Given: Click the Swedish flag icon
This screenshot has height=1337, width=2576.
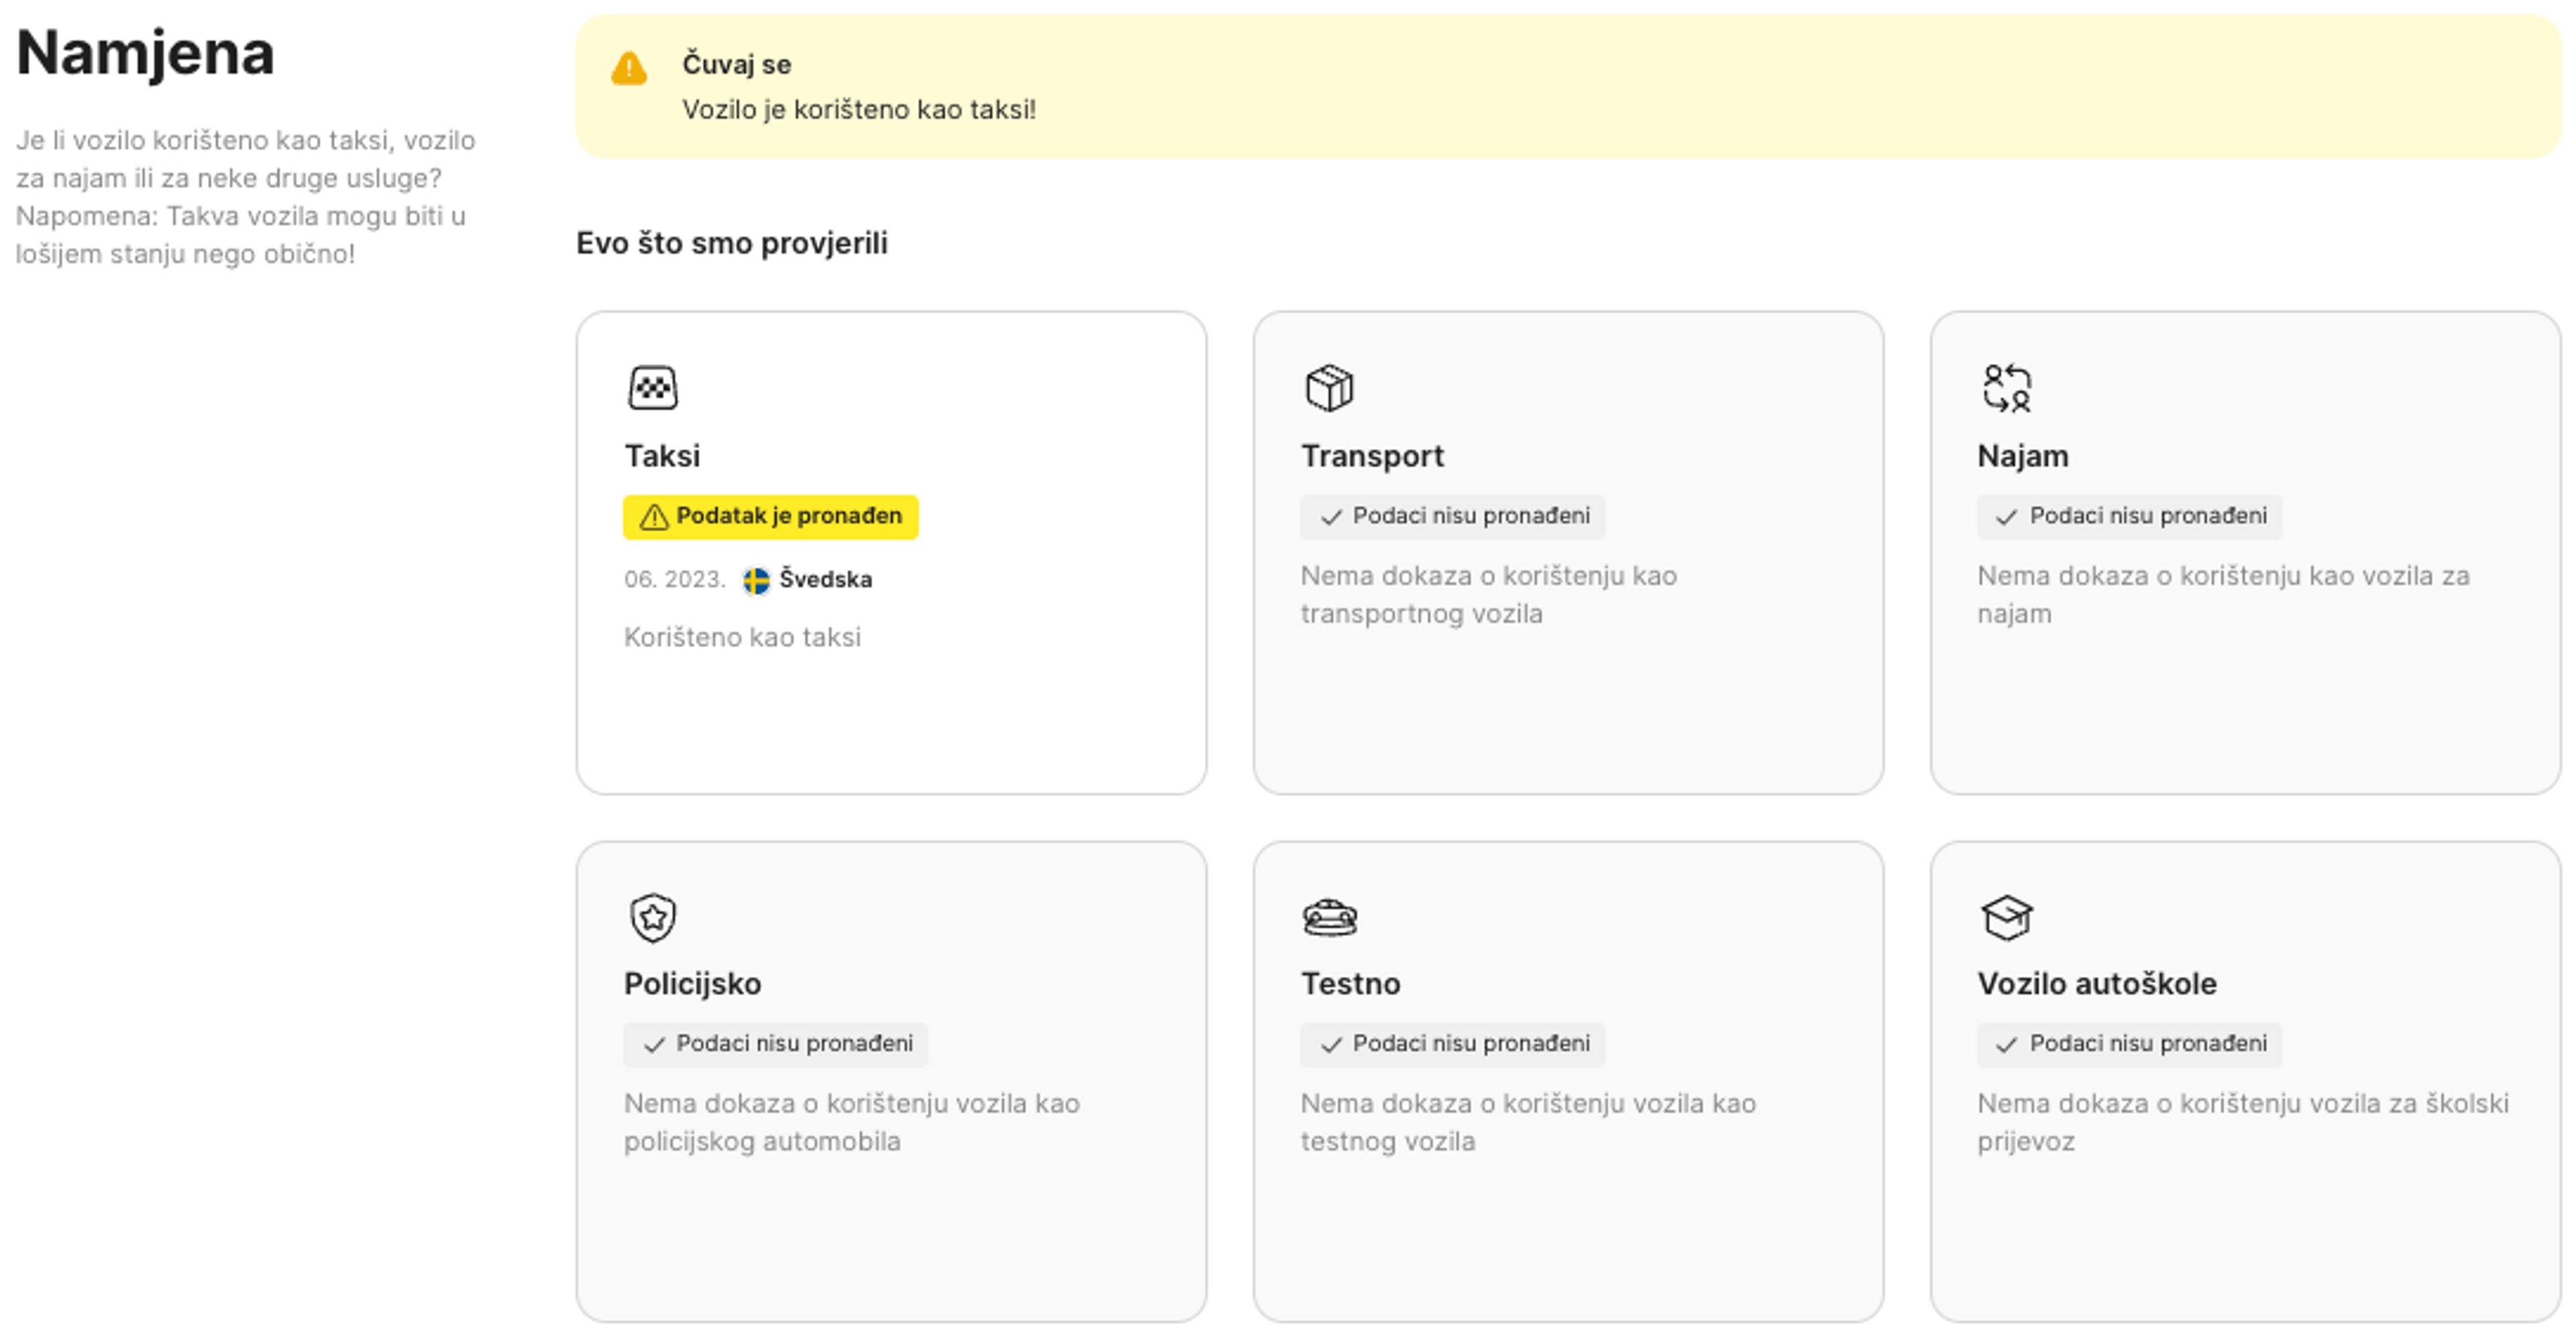Looking at the screenshot, I should [756, 579].
